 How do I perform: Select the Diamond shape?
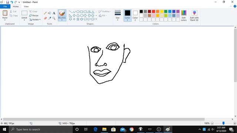point(74,16)
